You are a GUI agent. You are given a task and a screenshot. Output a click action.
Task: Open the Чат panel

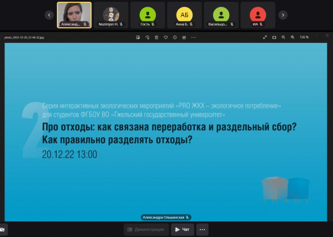click(182, 230)
